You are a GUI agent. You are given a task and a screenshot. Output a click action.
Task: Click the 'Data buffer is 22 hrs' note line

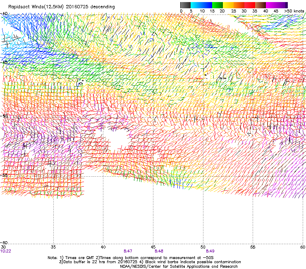coord(150,262)
